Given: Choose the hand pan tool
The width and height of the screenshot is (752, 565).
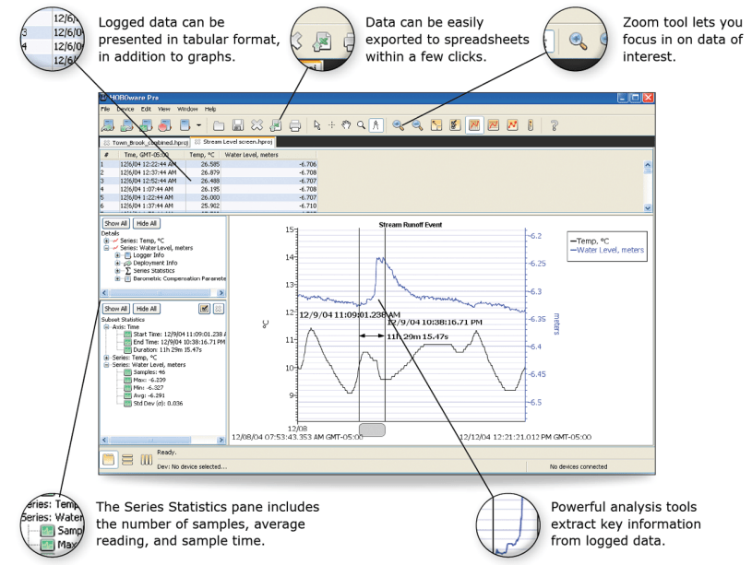Looking at the screenshot, I should 347,124.
